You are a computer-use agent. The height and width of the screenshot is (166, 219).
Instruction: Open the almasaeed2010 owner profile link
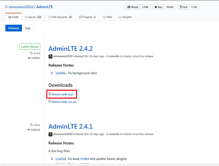coord(21,7)
